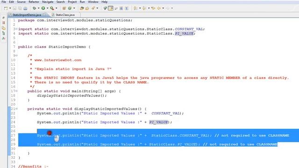Toggle Mark Occurrences highlighted button
This screenshot has width=299, height=168.
[x=111, y=8]
